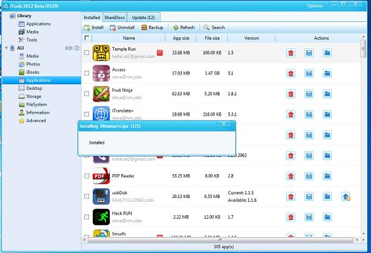Viewport: 371px width, 253px height.
Task: Open the Temple Run app icon
Action: [101, 53]
